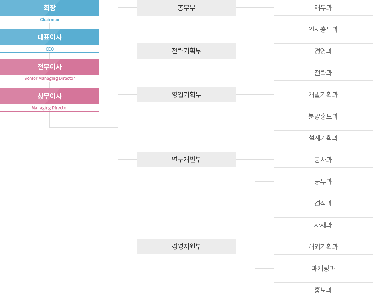Select the 인사총무과 section box
The width and height of the screenshot is (373, 298).
pyautogui.click(x=323, y=29)
